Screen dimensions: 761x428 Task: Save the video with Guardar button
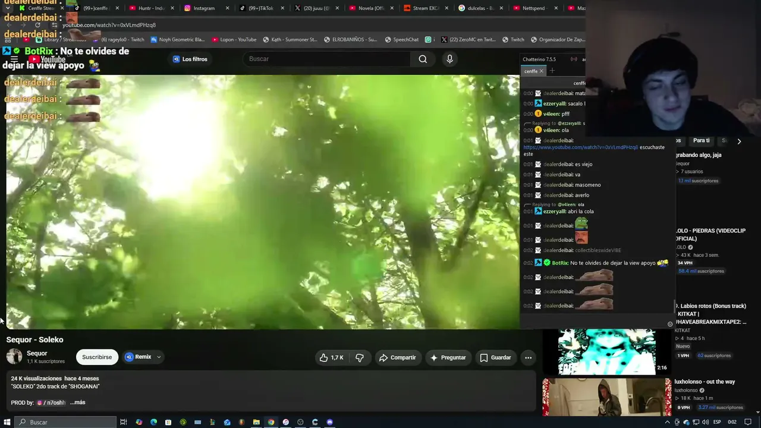click(495, 357)
